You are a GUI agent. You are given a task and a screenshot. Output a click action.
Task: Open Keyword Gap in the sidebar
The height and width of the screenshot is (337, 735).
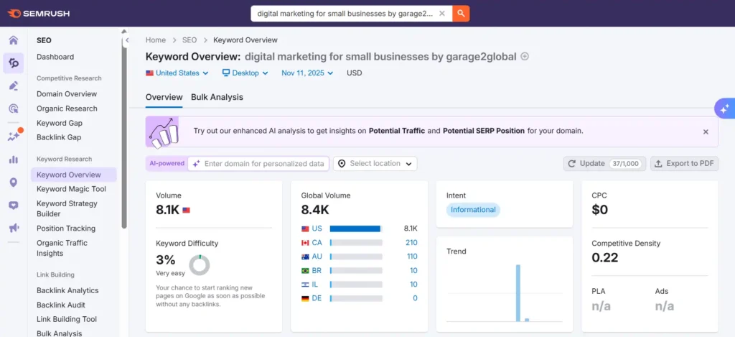(x=60, y=123)
